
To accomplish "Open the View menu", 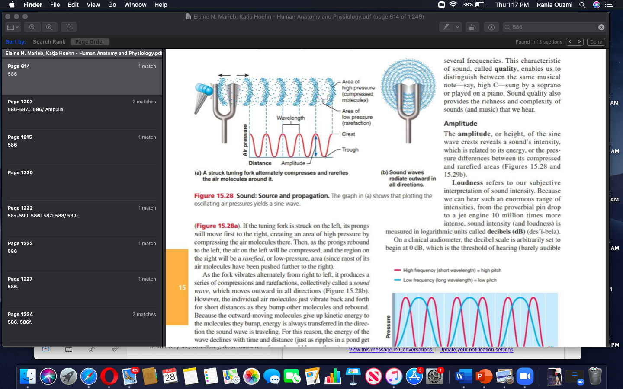I will [x=93, y=5].
